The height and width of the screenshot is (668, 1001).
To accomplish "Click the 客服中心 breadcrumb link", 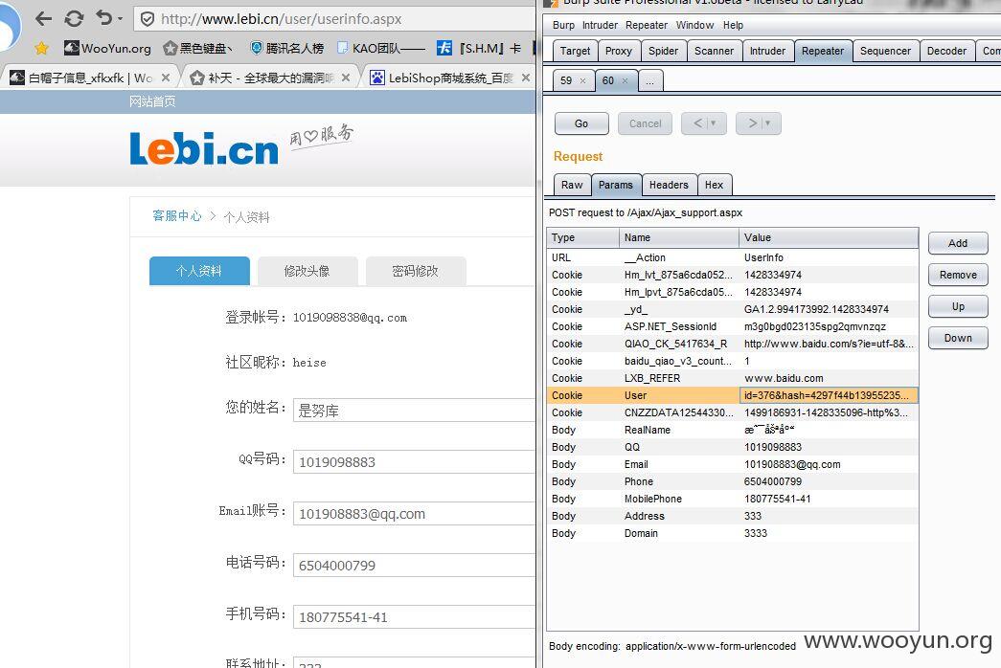I will pos(177,216).
